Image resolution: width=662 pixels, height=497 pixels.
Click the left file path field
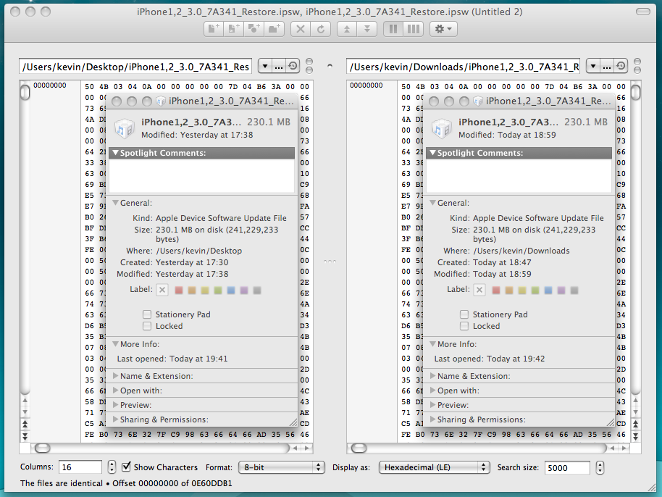point(135,67)
